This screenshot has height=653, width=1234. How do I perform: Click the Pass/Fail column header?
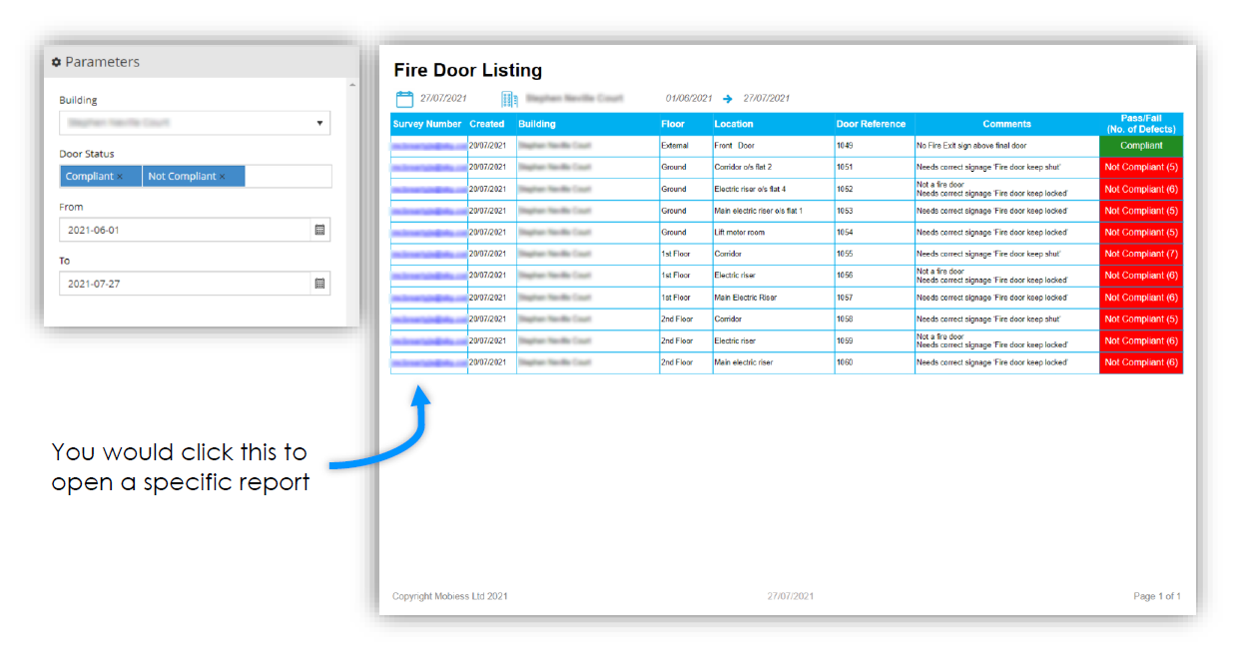[1140, 124]
